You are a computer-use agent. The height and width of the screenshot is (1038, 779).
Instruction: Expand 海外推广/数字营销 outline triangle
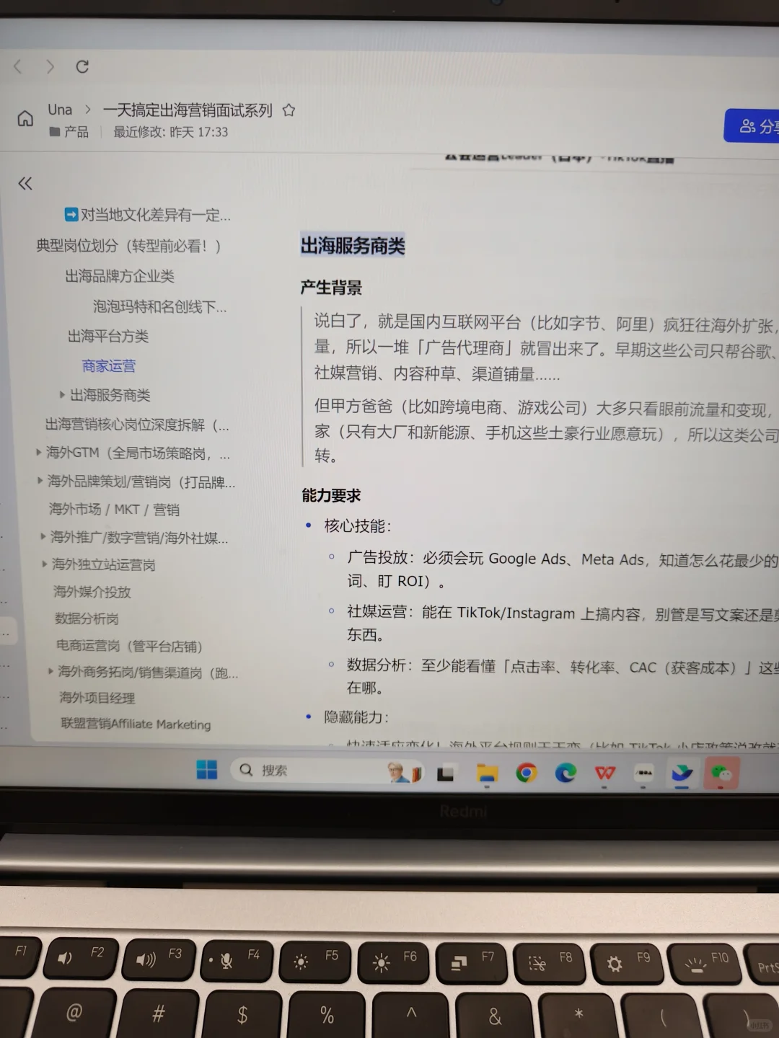click(x=43, y=536)
